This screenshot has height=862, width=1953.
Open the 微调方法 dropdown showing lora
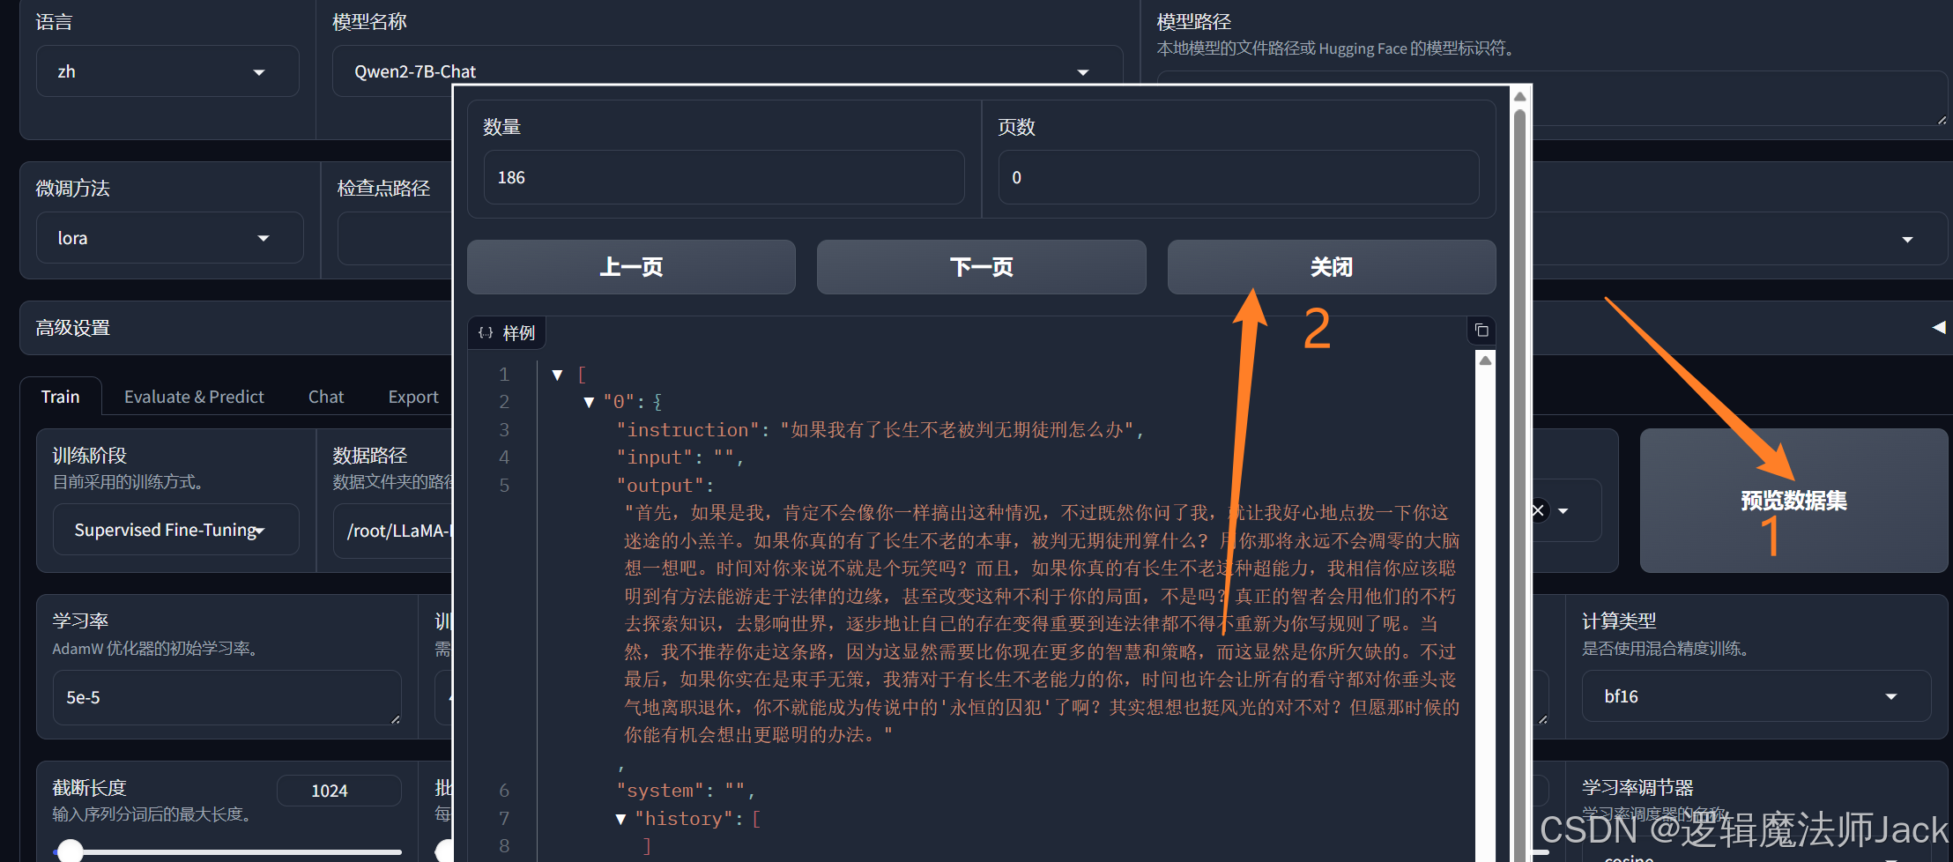click(x=169, y=238)
